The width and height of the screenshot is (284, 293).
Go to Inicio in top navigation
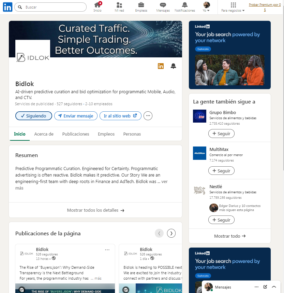(x=98, y=7)
